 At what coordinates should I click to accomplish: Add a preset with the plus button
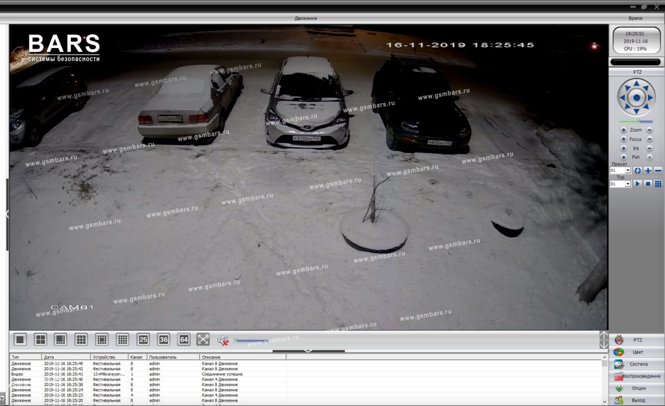coord(647,171)
